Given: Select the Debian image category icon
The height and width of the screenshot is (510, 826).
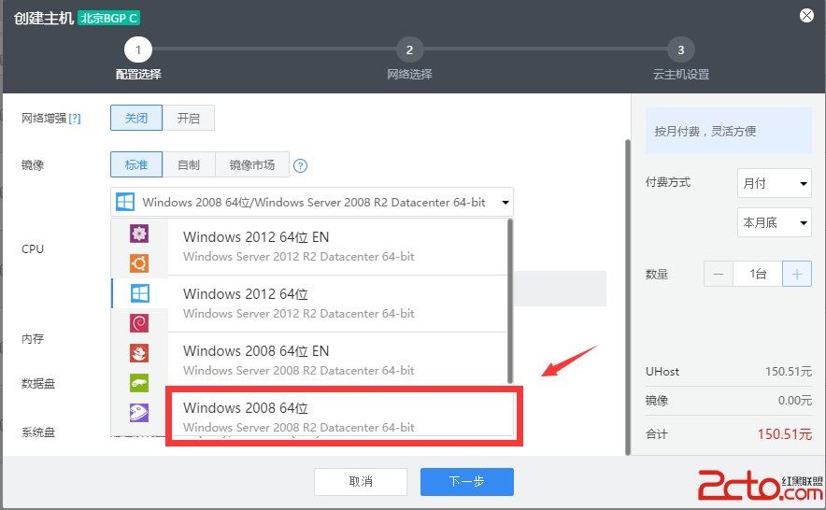Looking at the screenshot, I should tap(139, 323).
